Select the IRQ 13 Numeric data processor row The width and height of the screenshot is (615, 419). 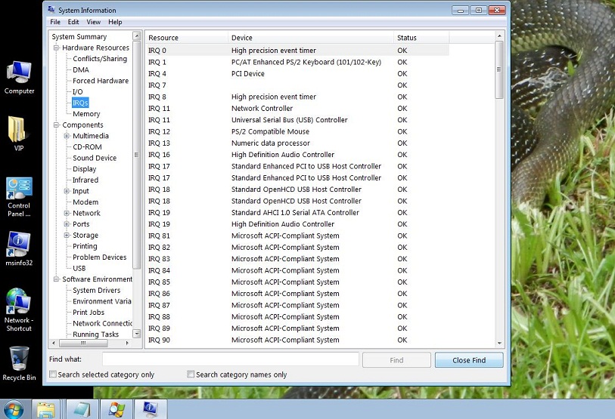coord(297,143)
